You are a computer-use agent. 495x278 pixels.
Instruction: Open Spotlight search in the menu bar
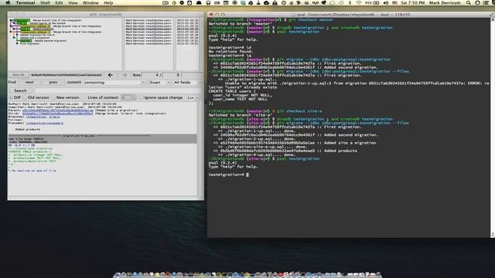(x=469, y=2)
